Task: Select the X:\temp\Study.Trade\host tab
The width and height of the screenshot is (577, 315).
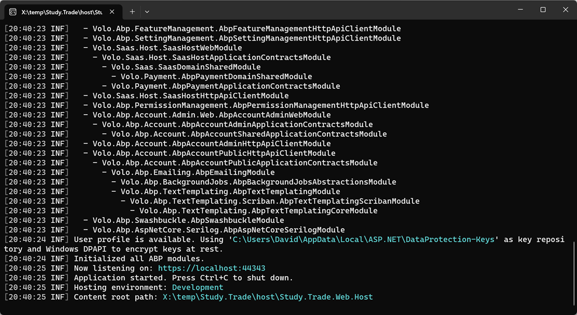Action: point(62,11)
